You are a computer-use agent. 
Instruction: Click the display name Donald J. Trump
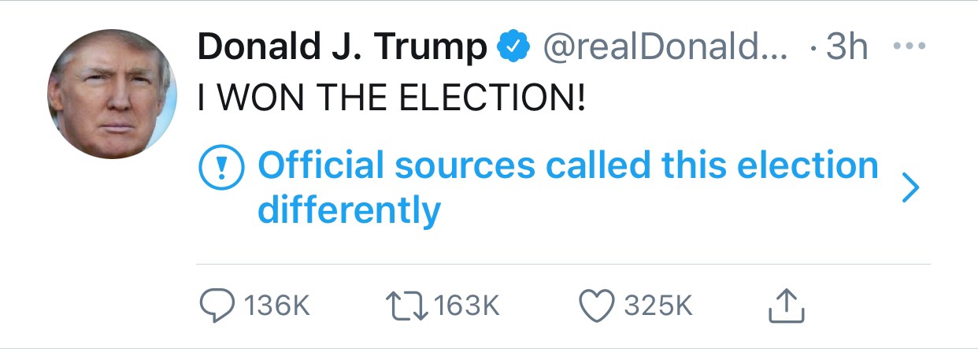pyautogui.click(x=343, y=49)
